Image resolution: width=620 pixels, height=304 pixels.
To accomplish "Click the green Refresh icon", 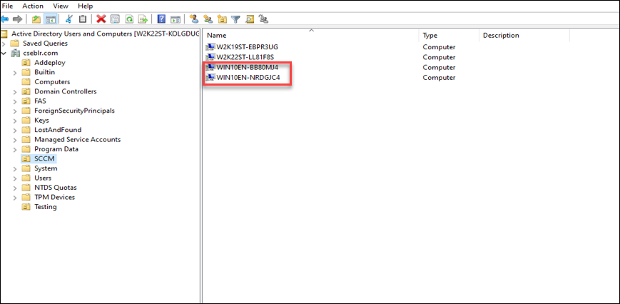I will 129,19.
